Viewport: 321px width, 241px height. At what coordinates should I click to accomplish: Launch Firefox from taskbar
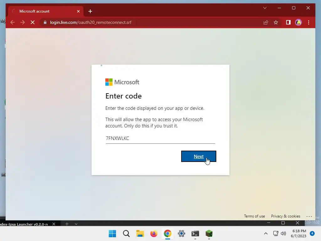point(154,233)
